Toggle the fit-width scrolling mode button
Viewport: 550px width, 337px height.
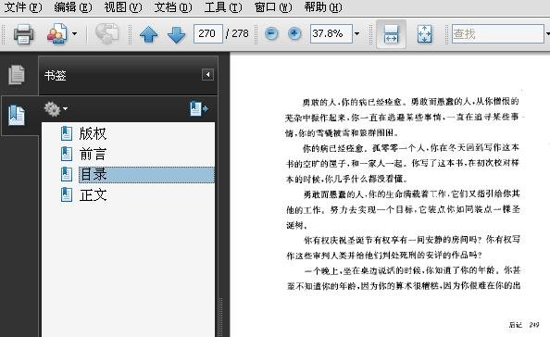pyautogui.click(x=391, y=34)
